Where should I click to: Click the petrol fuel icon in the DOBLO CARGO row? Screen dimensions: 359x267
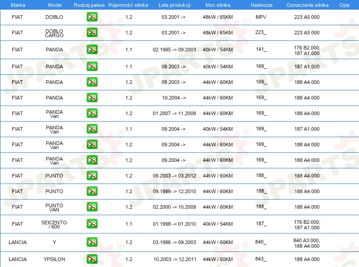[92, 33]
